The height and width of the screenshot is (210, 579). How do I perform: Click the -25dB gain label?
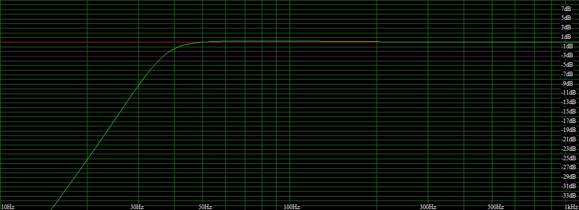click(568, 158)
